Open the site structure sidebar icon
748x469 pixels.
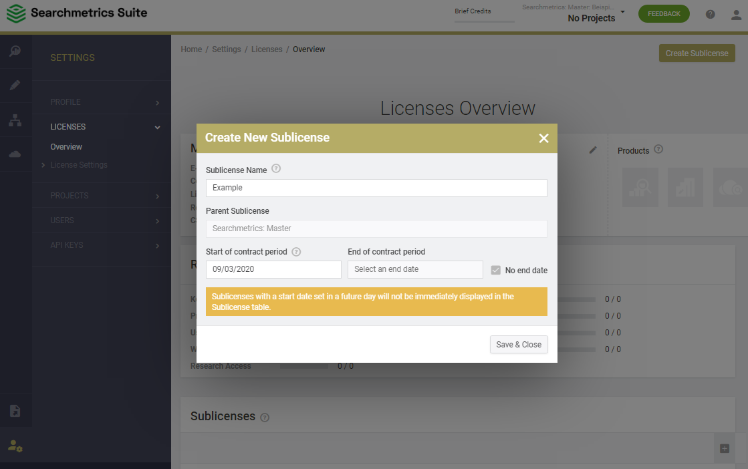[15, 120]
